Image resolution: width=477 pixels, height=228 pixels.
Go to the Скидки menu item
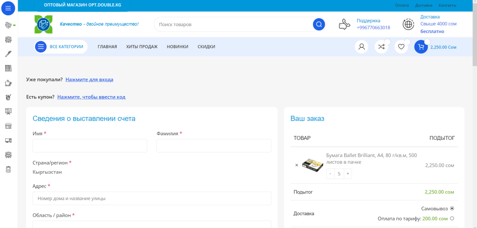[x=206, y=47]
